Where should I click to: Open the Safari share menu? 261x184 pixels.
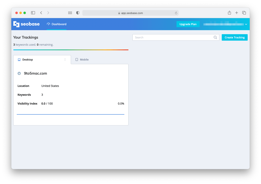[229, 13]
